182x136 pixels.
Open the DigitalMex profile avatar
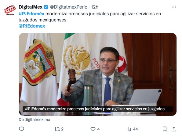click(x=10, y=10)
